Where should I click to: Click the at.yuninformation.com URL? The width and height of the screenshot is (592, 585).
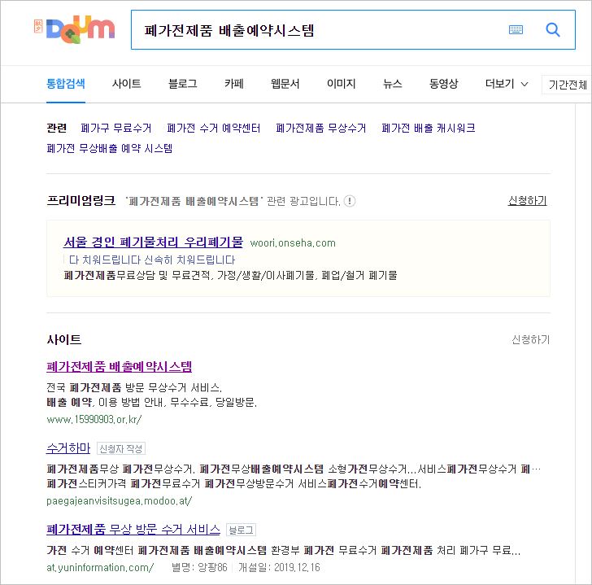tap(100, 568)
